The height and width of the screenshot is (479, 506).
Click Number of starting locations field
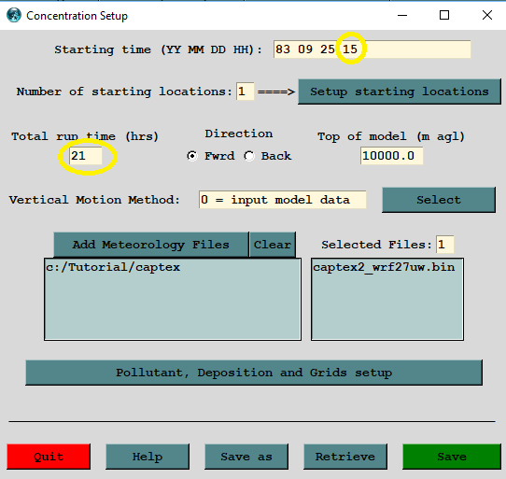tap(245, 92)
